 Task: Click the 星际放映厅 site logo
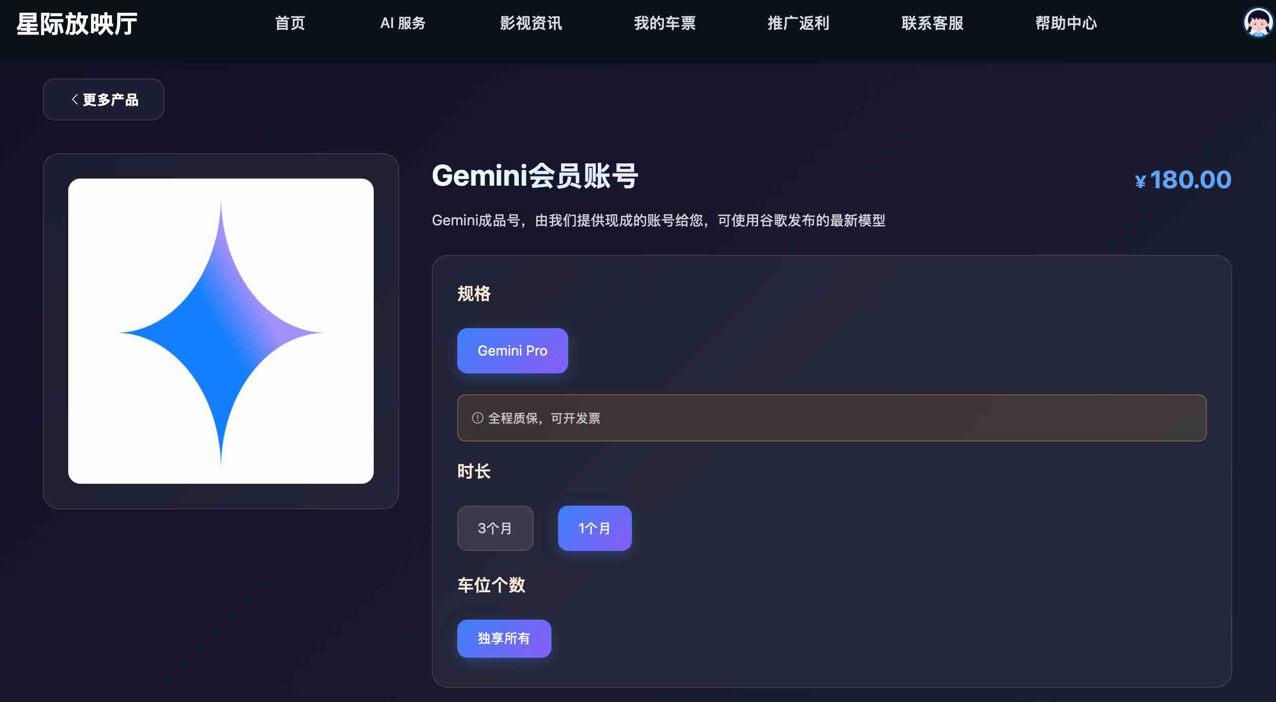coord(77,23)
